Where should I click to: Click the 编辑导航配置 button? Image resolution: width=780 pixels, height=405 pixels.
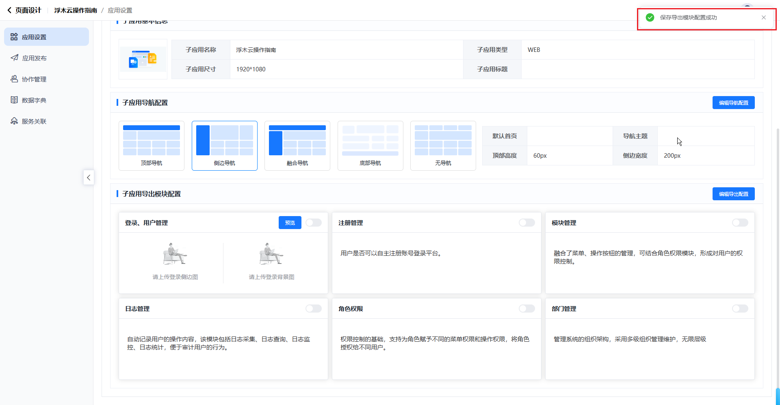coord(733,103)
